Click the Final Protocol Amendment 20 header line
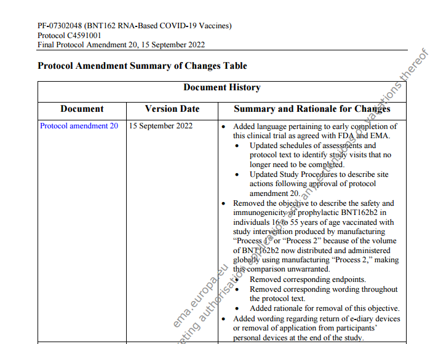The height and width of the screenshot is (344, 438). 121,45
